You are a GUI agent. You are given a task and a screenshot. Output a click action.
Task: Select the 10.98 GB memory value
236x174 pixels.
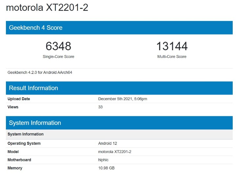tap(106, 168)
